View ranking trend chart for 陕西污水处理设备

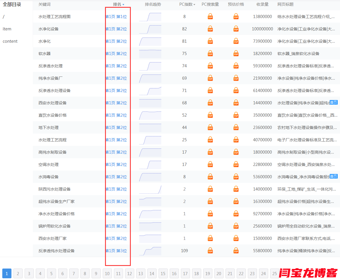coord(150,189)
